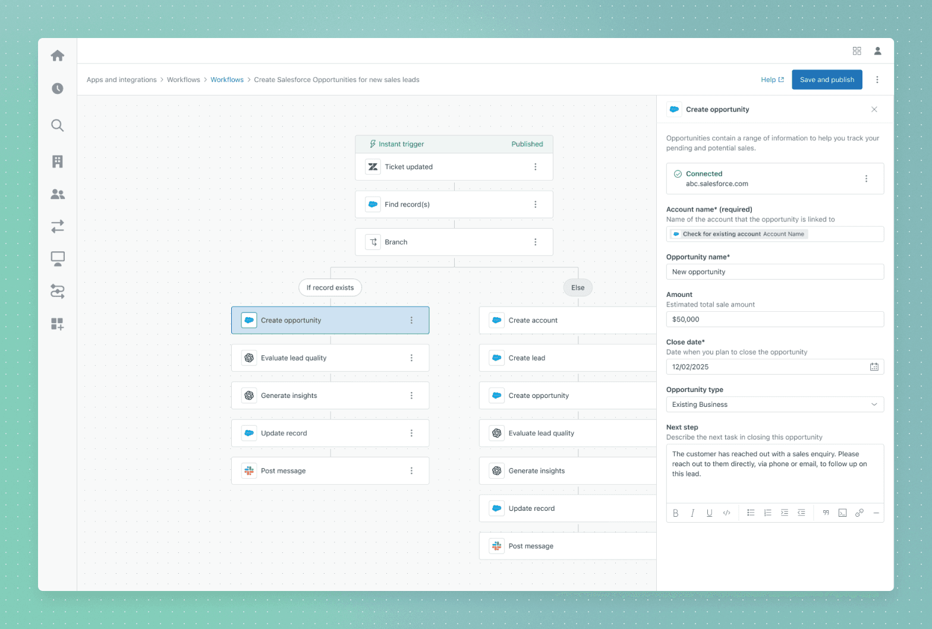Screen dimensions: 932x629
Task: Open options menu for Find record(s) step
Action: click(536, 204)
